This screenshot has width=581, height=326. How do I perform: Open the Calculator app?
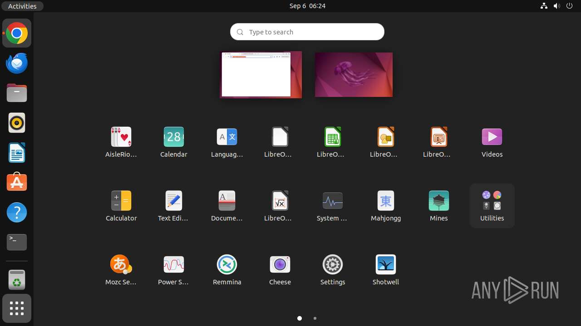coord(121,206)
